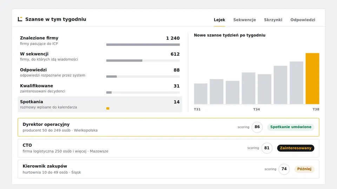Click the 31 value
The height and width of the screenshot is (189, 337).
[x=177, y=86]
